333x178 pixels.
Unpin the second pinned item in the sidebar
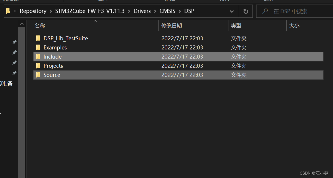pyautogui.click(x=14, y=52)
